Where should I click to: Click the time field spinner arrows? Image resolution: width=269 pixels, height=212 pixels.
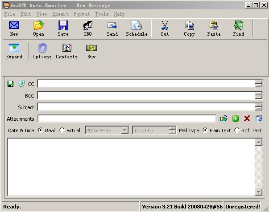point(172,130)
